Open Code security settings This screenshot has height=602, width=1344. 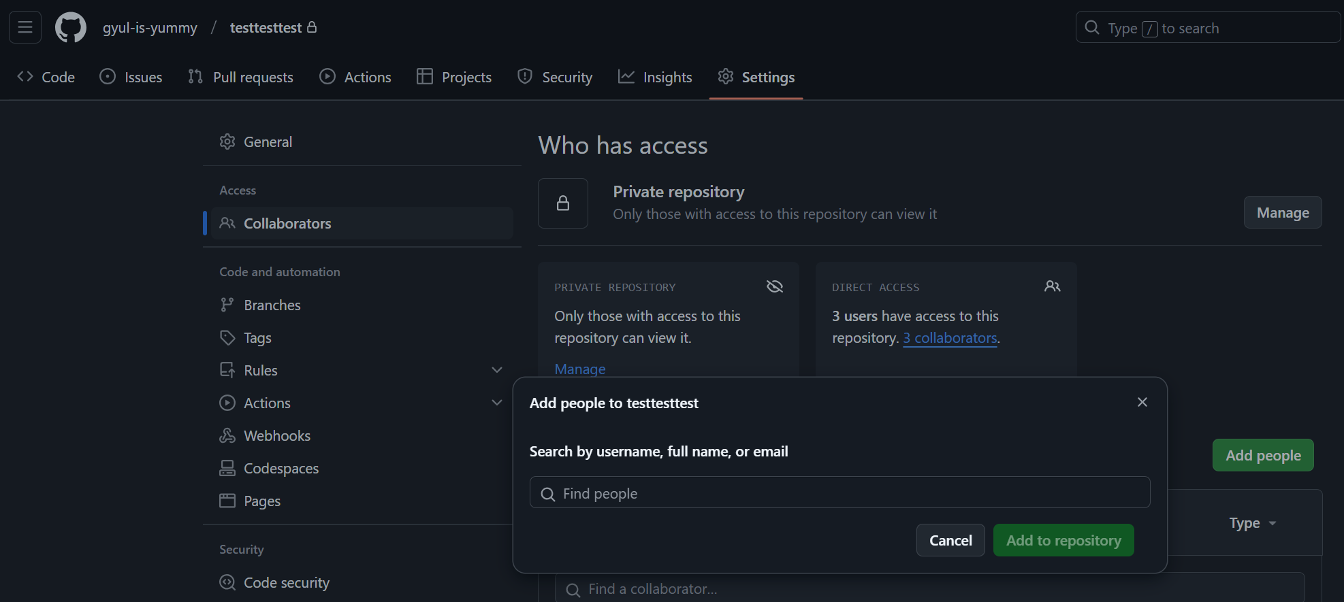362,582
